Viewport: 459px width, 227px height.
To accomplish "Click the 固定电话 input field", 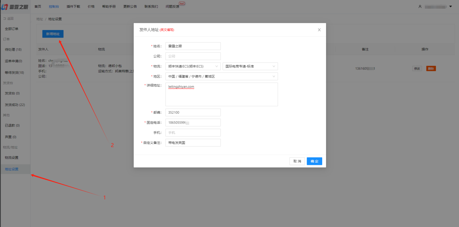I will (x=193, y=123).
